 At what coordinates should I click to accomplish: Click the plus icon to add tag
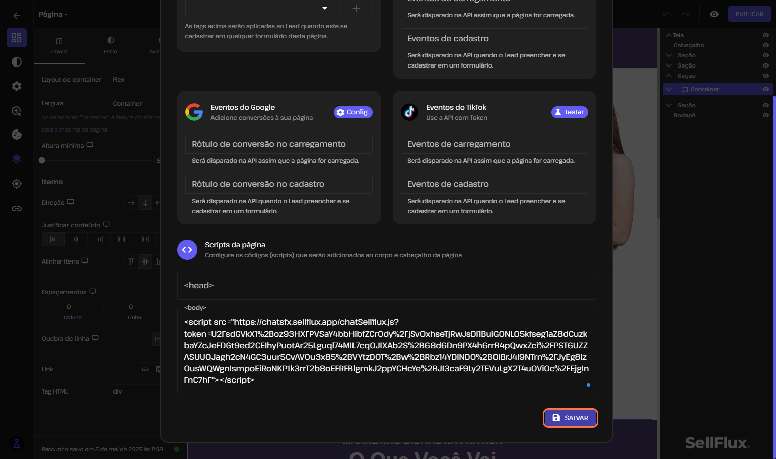[356, 8]
